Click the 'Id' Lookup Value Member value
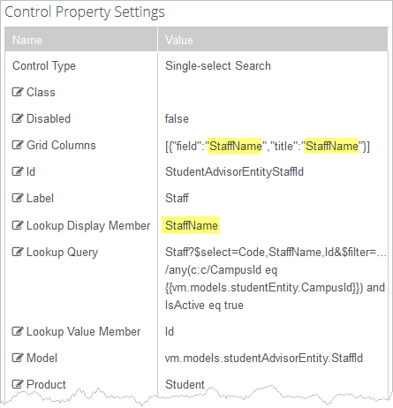The width and height of the screenshot is (393, 408). (170, 332)
